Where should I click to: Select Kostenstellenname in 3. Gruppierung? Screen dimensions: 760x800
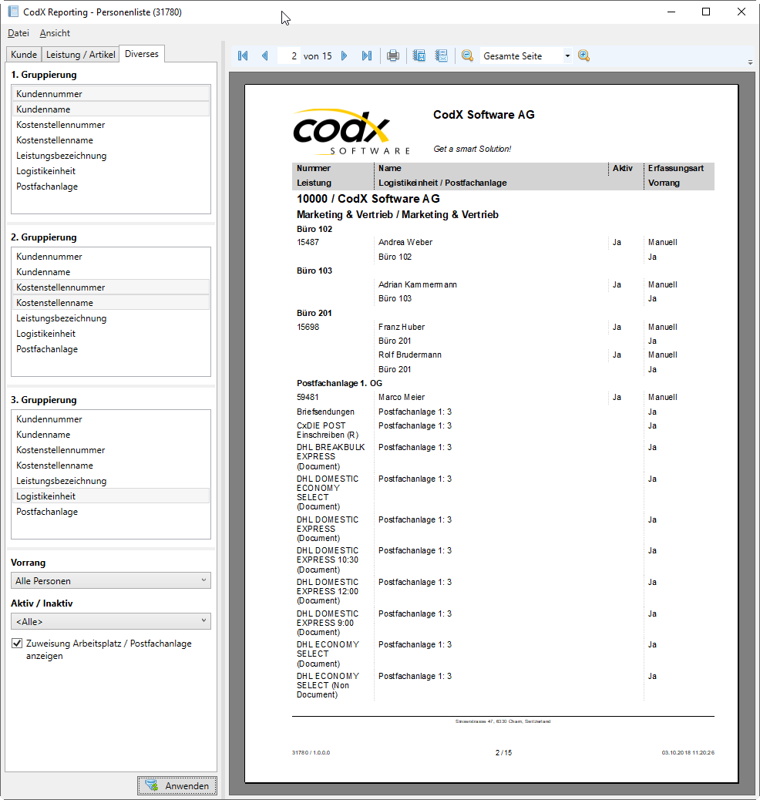click(x=111, y=466)
